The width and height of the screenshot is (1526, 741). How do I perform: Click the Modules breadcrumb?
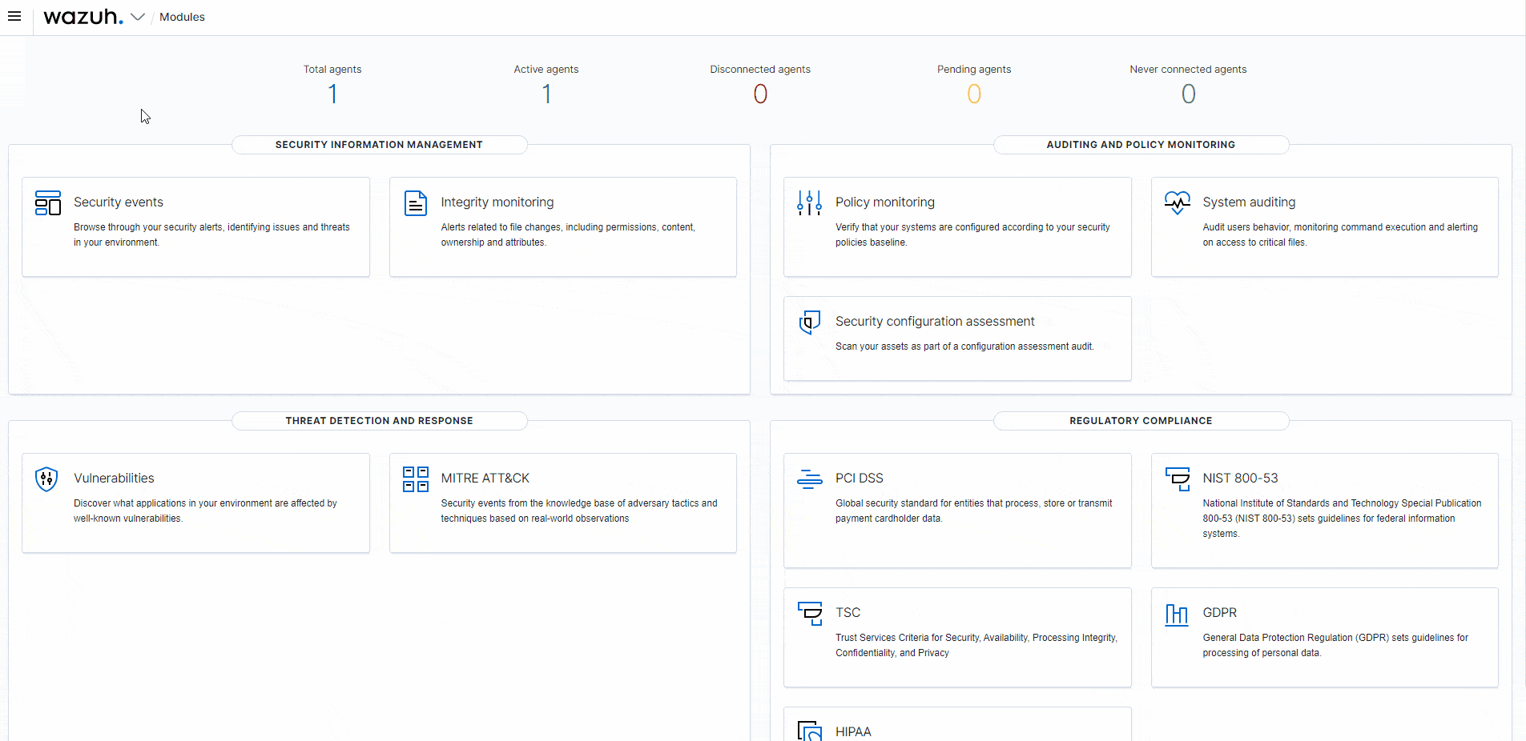click(x=182, y=17)
